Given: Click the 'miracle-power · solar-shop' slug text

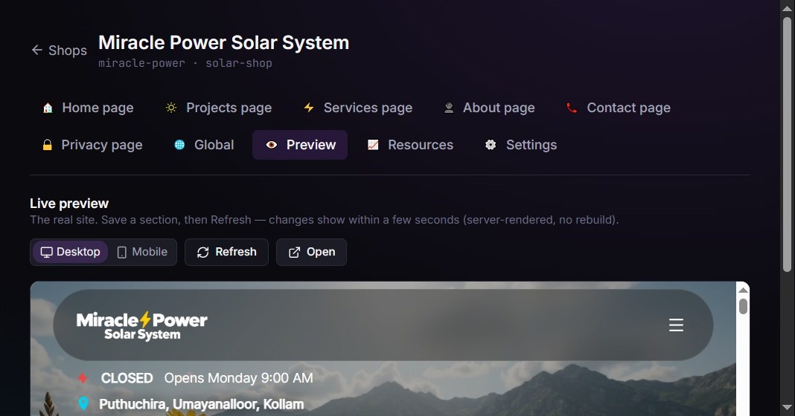Looking at the screenshot, I should [x=185, y=63].
